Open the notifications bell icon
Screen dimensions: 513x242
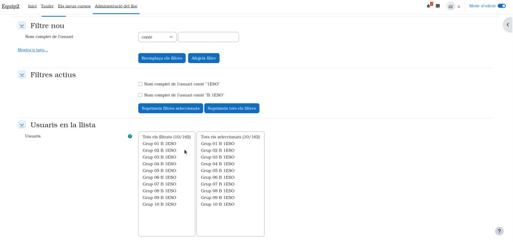click(x=429, y=6)
